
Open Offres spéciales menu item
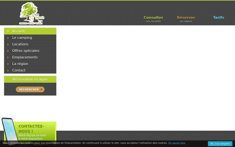tap(30, 51)
